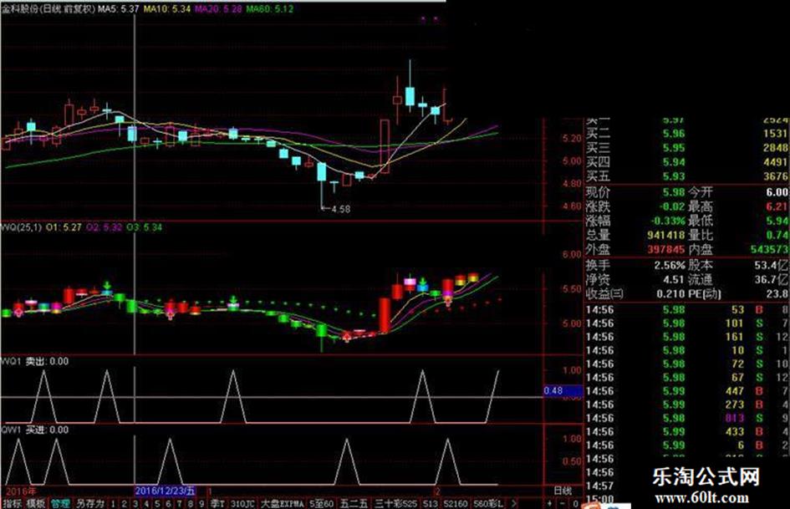Switch to the 大盘EXPMA template
The height and width of the screenshot is (509, 790).
point(283,503)
